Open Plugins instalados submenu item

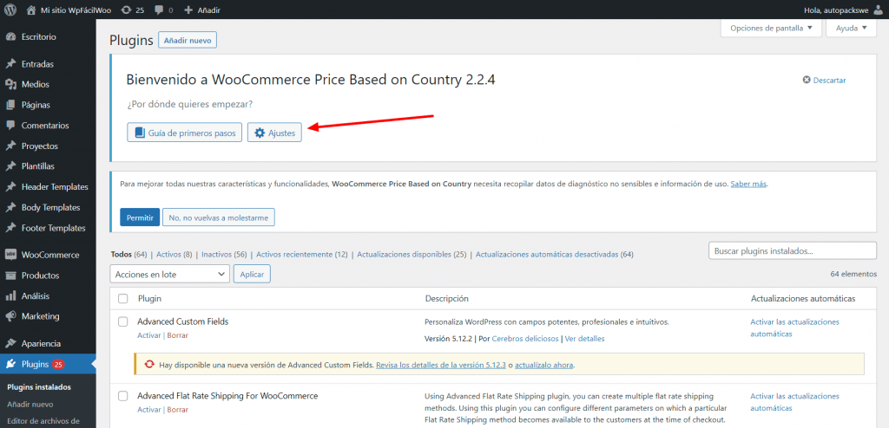pyautogui.click(x=39, y=387)
